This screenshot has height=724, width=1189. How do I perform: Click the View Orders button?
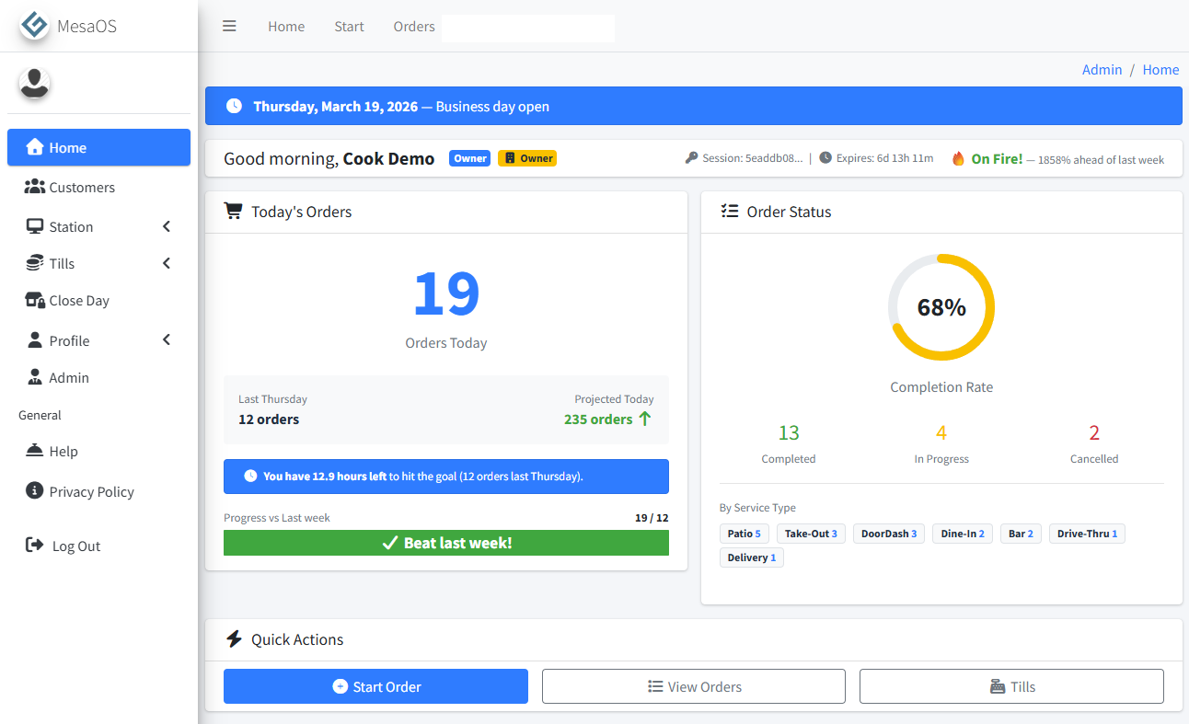pos(694,686)
